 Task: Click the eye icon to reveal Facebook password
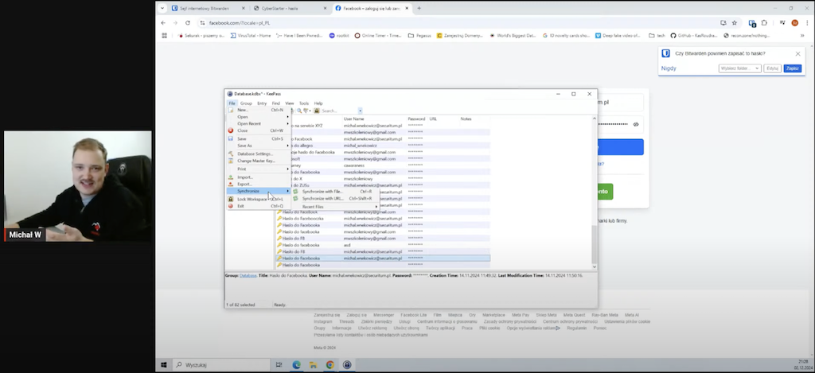point(636,124)
